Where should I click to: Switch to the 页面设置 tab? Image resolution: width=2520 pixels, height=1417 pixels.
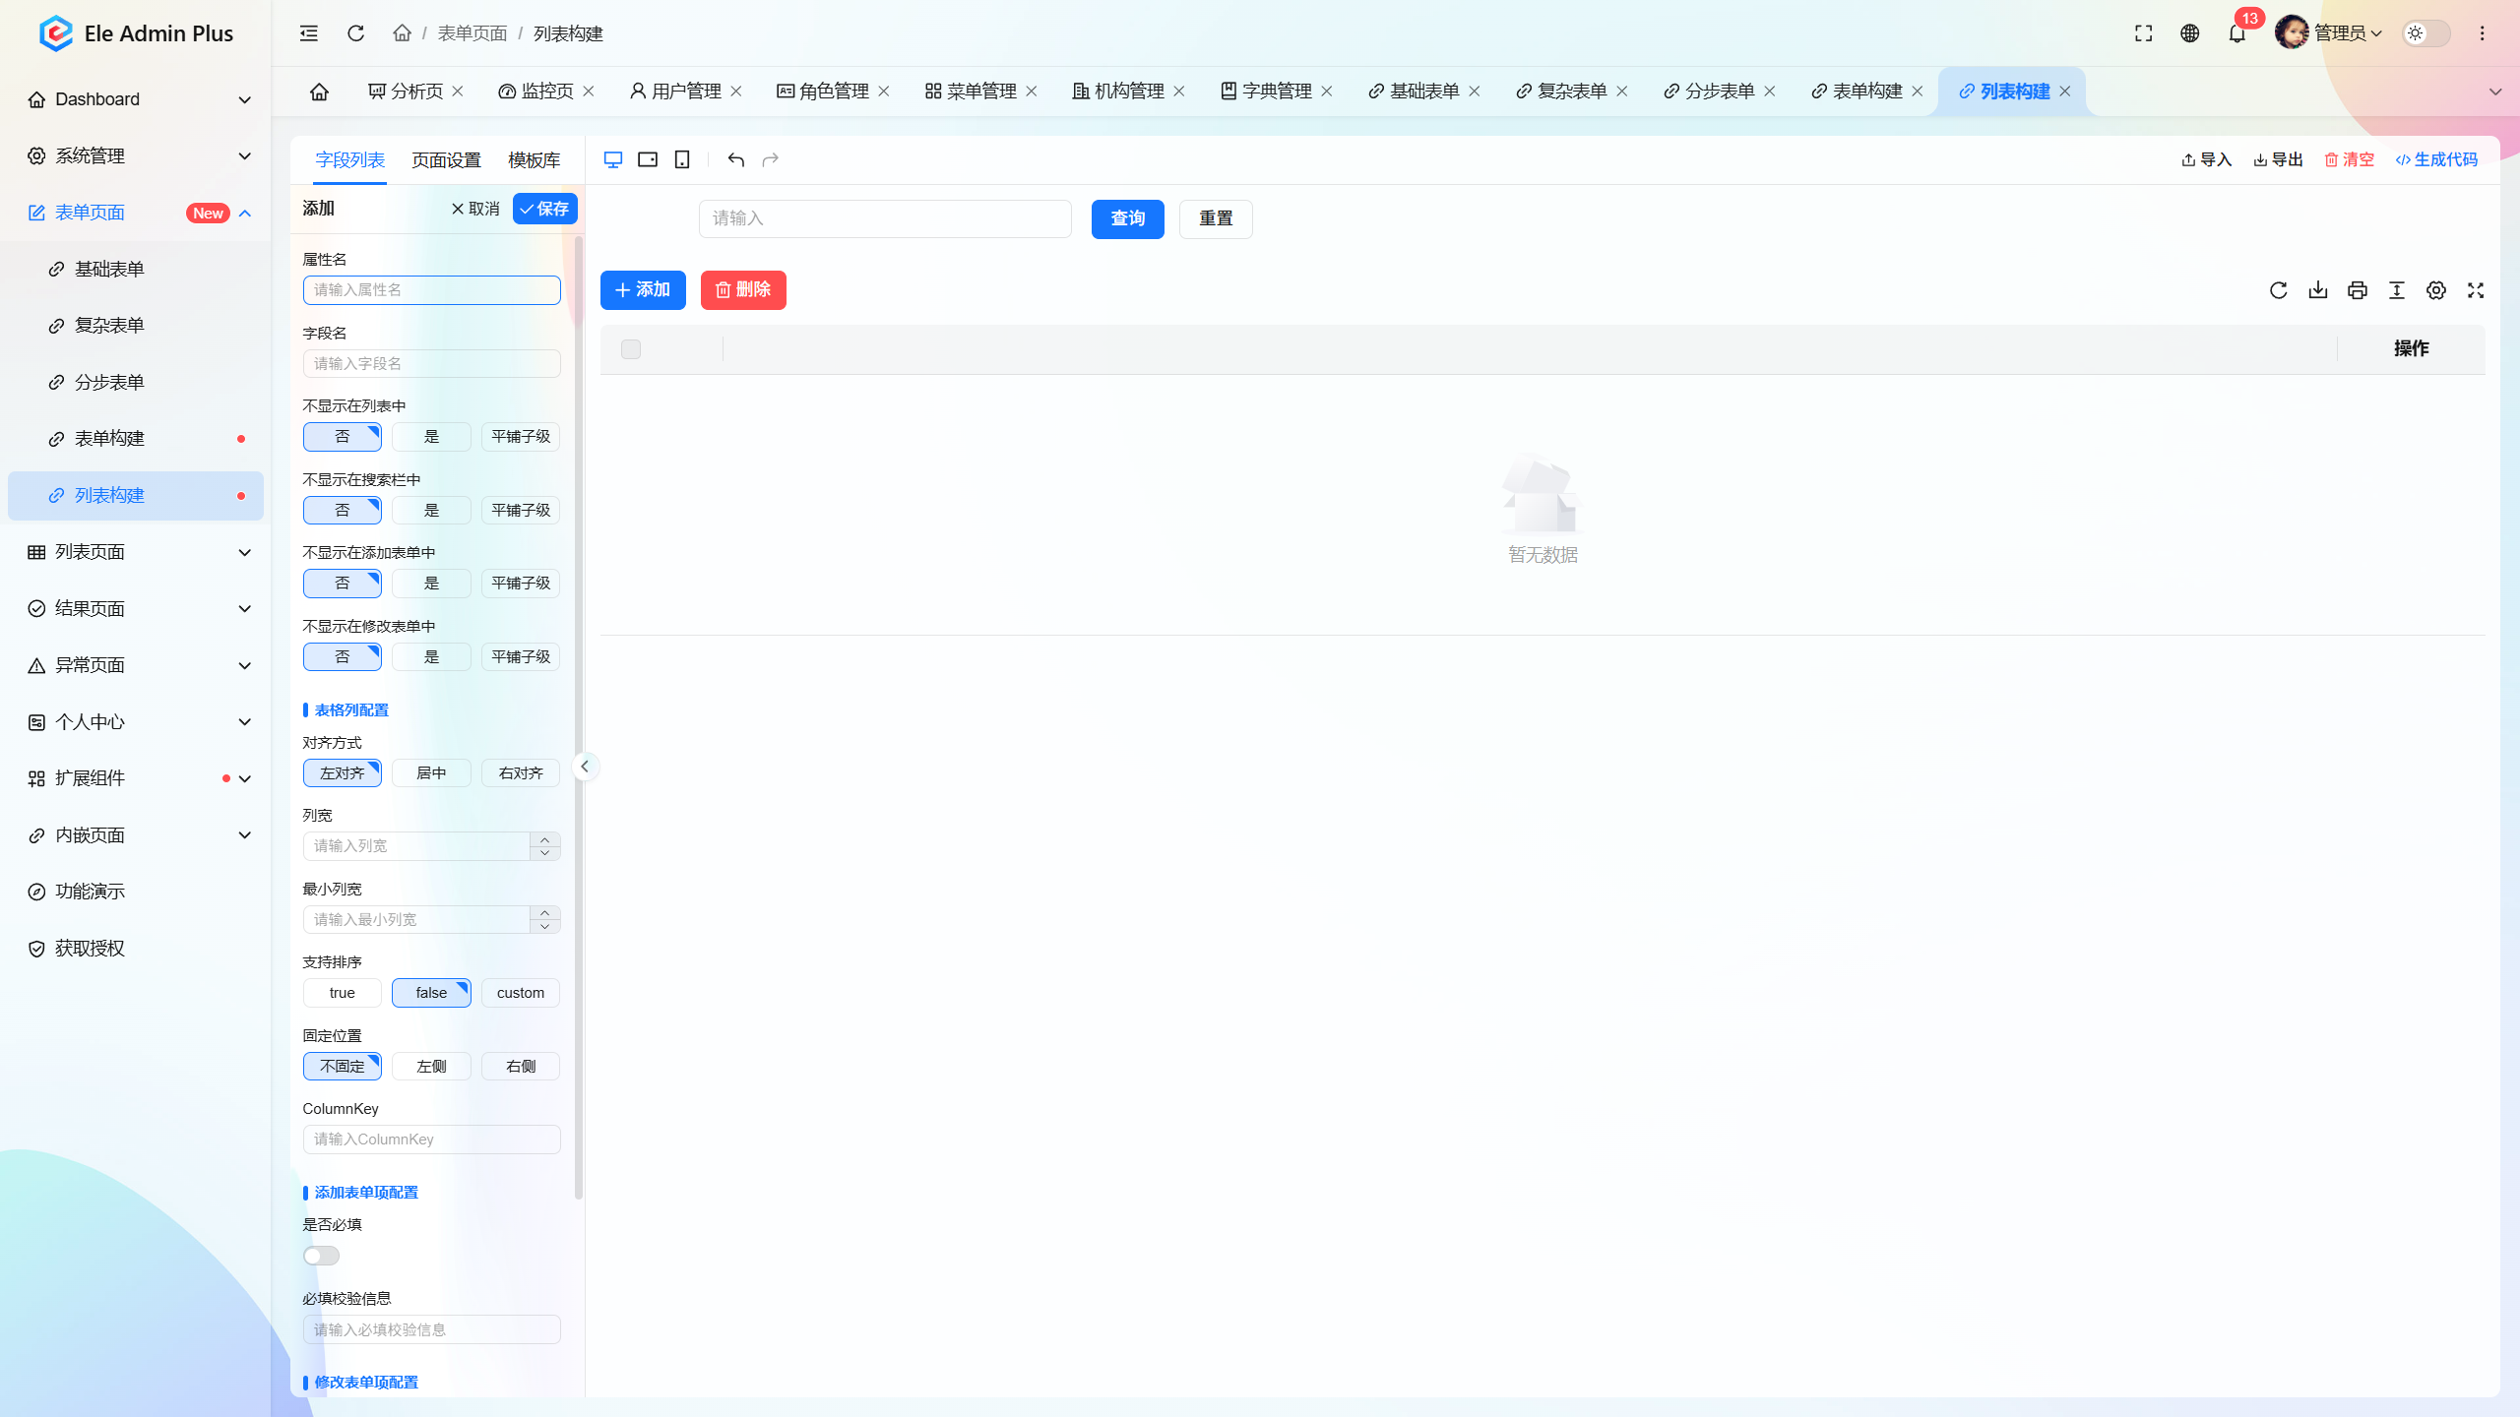pyautogui.click(x=446, y=160)
